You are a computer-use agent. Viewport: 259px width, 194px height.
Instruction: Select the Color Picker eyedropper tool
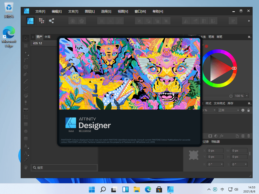click(x=26, y=160)
